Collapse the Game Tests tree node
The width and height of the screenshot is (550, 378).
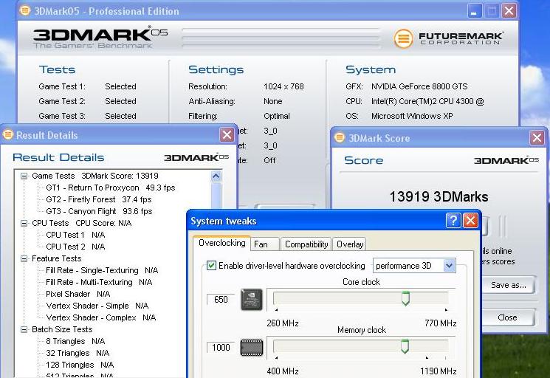(24, 176)
